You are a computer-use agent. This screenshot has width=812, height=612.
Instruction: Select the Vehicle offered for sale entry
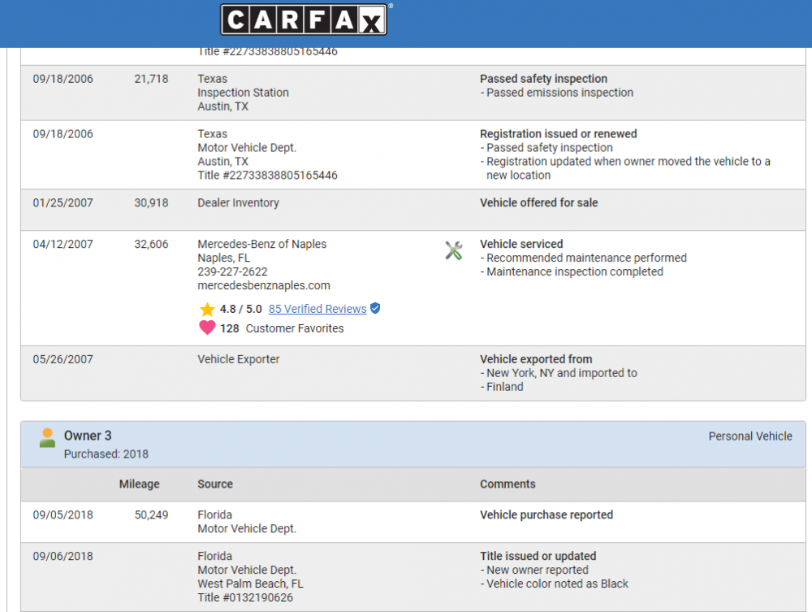tap(538, 202)
